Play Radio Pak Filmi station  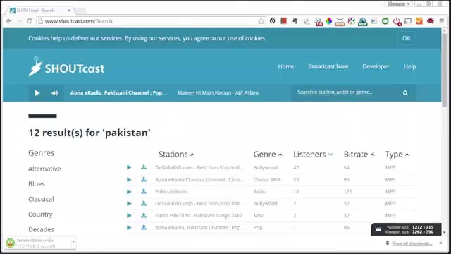(x=129, y=216)
